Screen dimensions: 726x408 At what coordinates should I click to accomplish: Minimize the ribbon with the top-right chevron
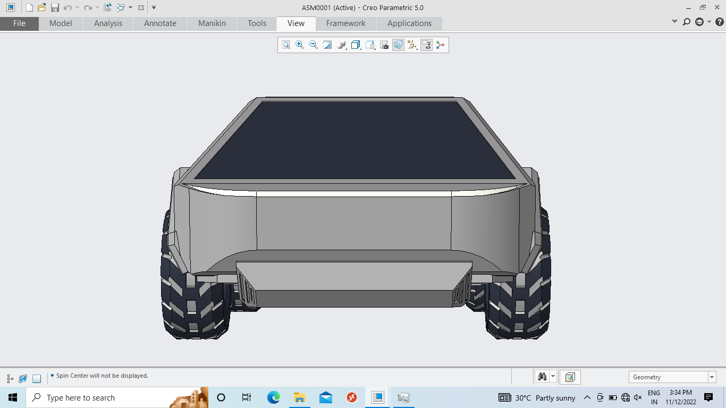click(674, 21)
